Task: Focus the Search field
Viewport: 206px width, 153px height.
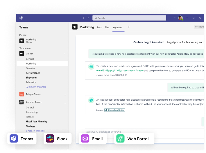Action: pos(129,18)
